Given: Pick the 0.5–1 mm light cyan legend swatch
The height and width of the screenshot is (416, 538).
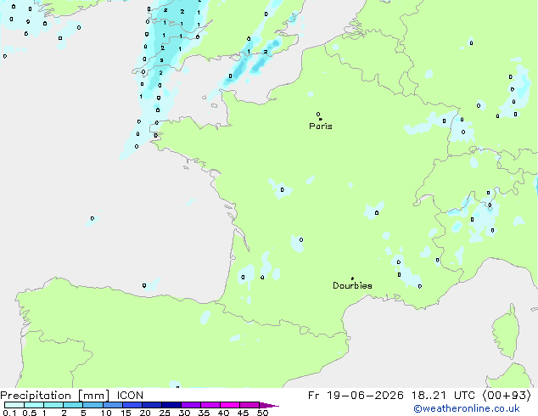Looking at the screenshot, I should coord(34,405).
